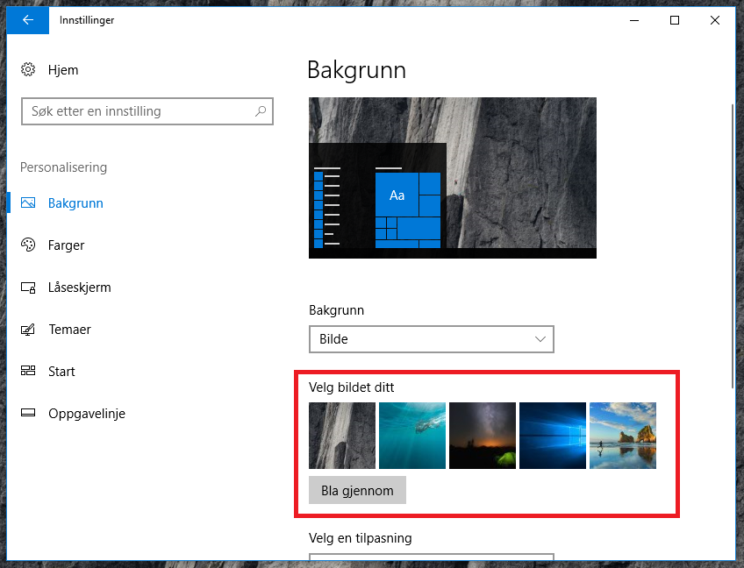
Task: Click the magnifier icon in the search box
Action: point(261,111)
